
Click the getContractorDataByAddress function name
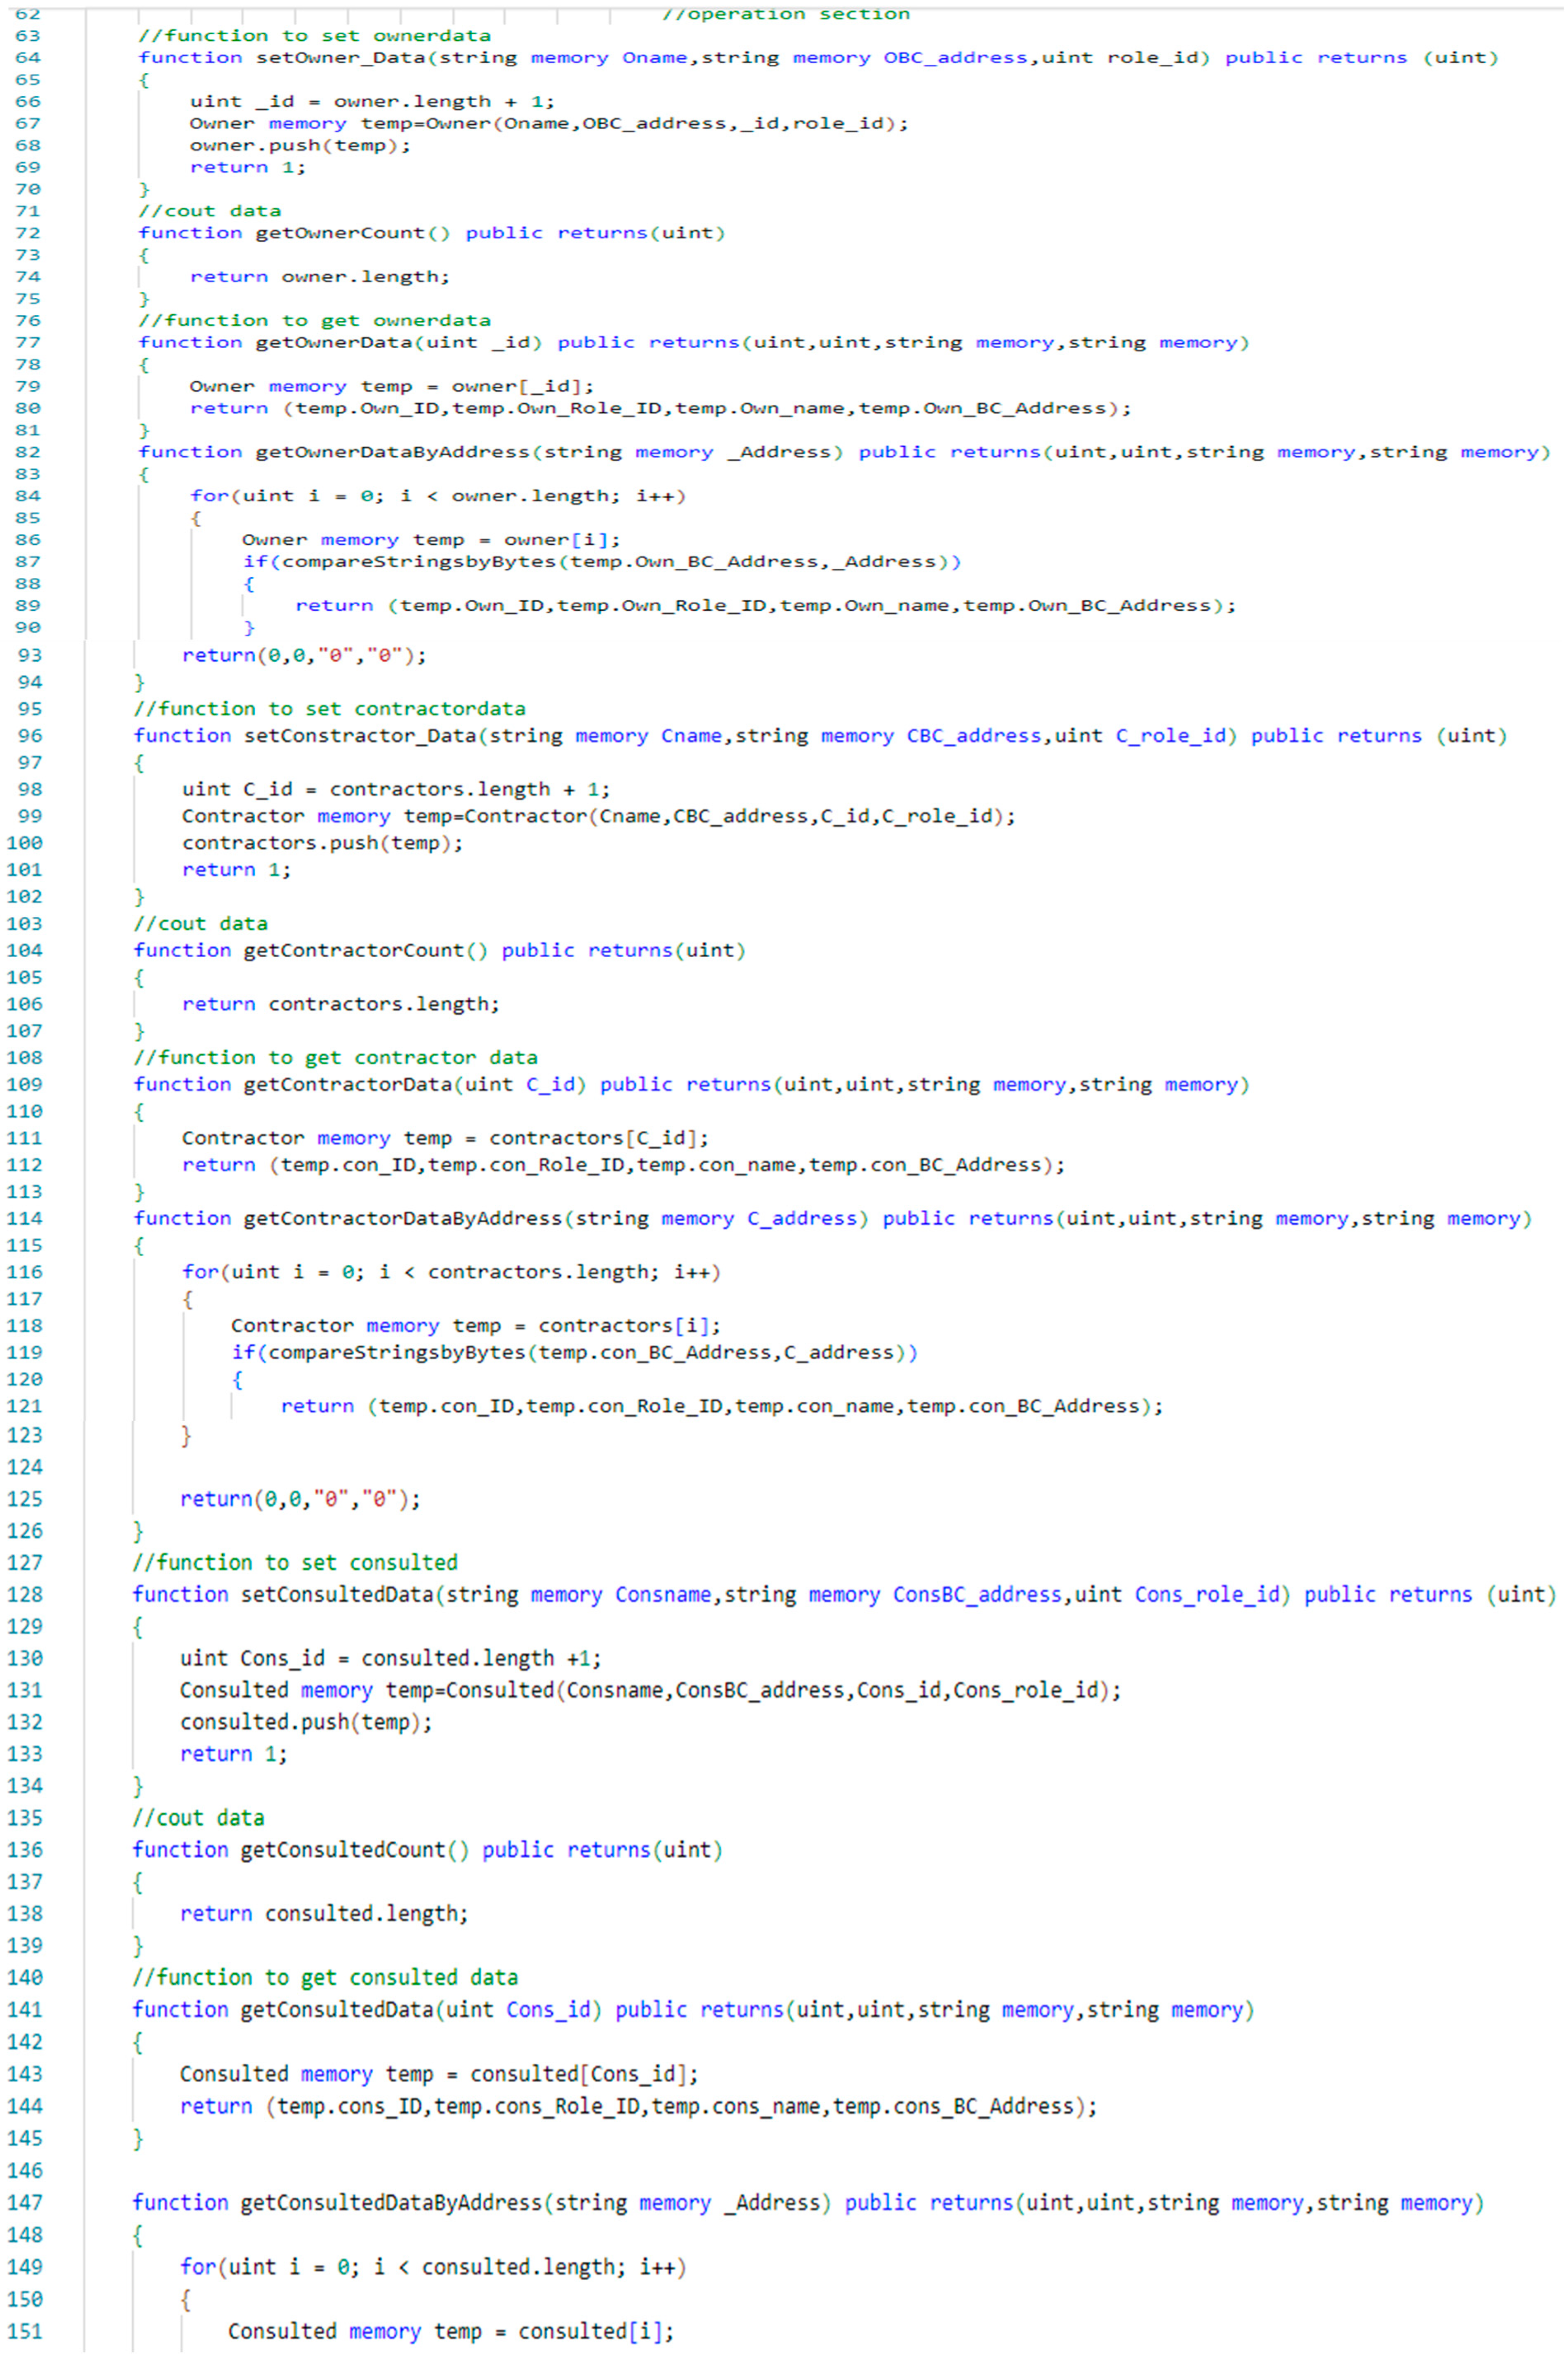[x=402, y=1218]
